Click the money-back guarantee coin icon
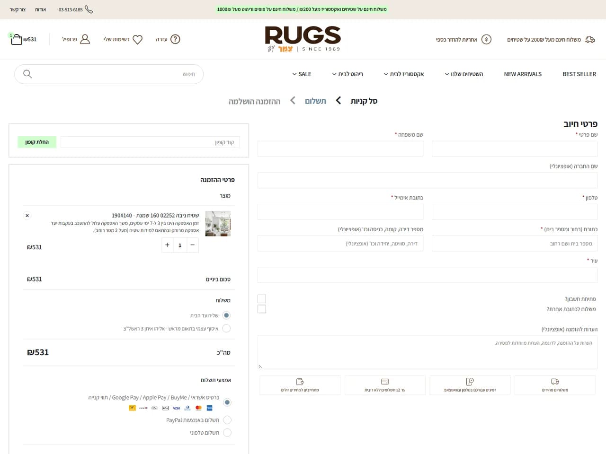The image size is (606, 454). click(486, 39)
